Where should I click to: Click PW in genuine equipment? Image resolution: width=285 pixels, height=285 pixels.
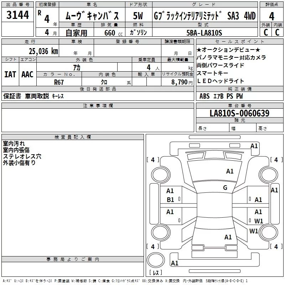[239, 96]
